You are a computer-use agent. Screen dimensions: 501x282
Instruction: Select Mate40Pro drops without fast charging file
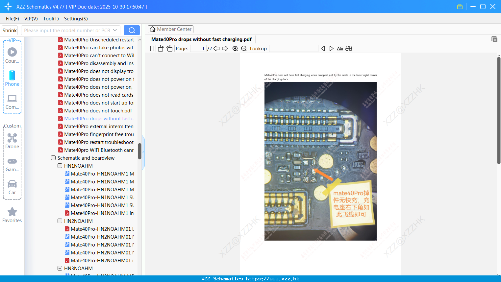click(96, 118)
